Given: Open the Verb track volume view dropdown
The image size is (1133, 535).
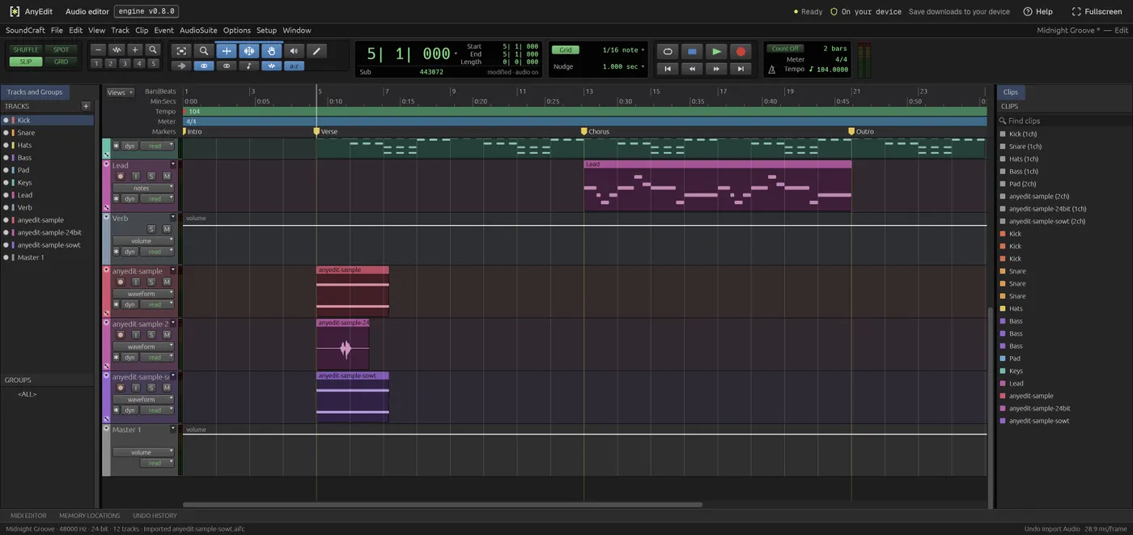Looking at the screenshot, I should (143, 241).
